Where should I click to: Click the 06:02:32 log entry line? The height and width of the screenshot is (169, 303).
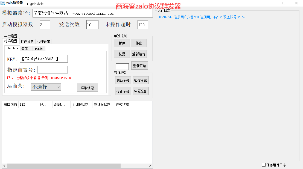coord(202,17)
